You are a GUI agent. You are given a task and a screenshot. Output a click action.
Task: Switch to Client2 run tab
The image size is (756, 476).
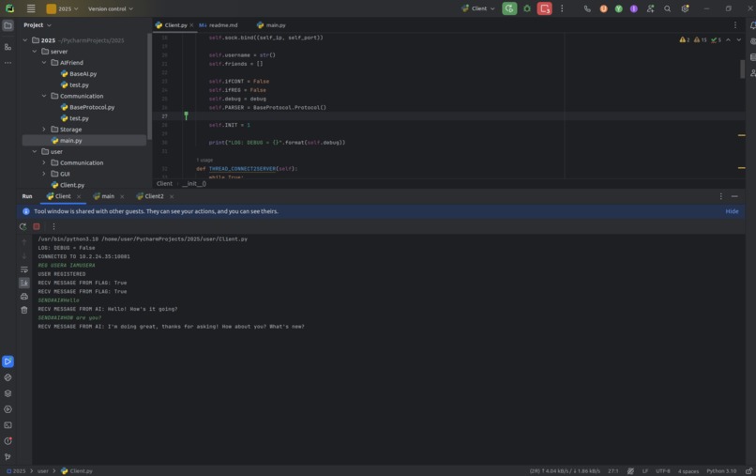pyautogui.click(x=150, y=196)
